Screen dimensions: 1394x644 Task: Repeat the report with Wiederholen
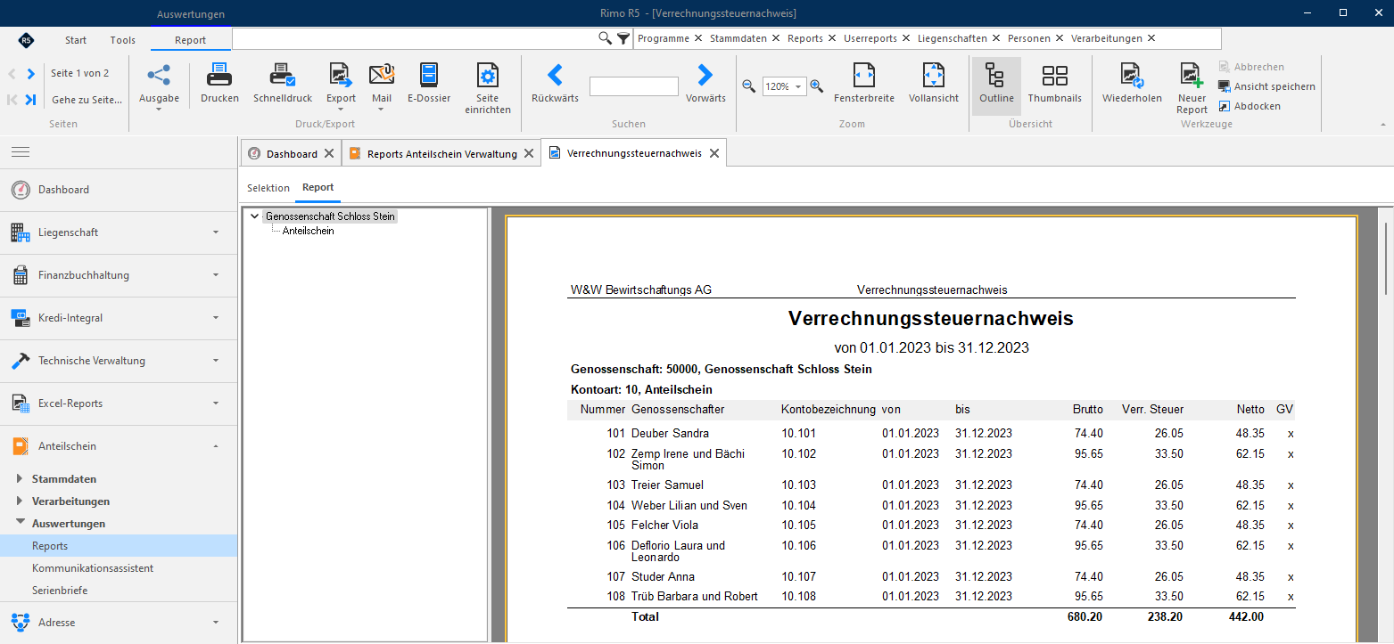1132,84
